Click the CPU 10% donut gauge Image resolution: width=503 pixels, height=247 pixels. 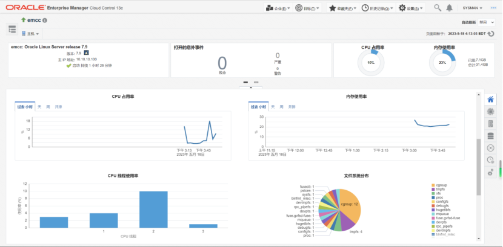(x=371, y=63)
